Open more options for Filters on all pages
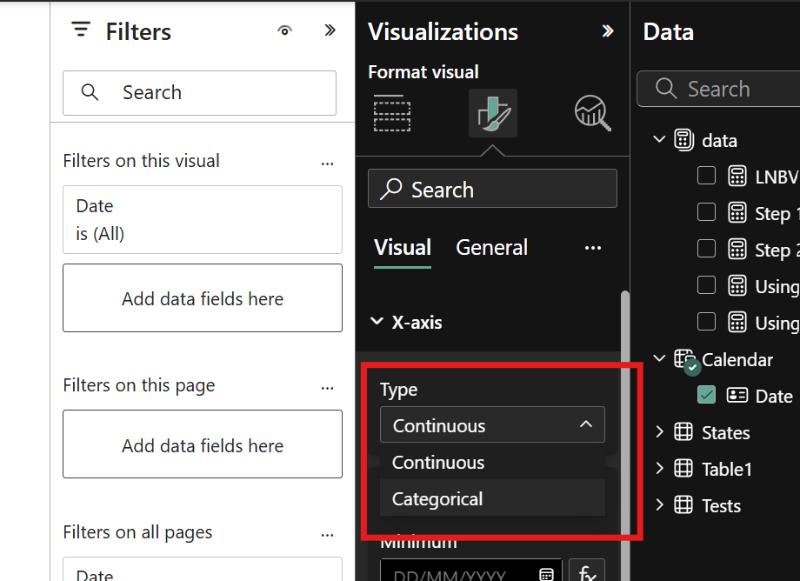800x581 pixels. [x=328, y=535]
